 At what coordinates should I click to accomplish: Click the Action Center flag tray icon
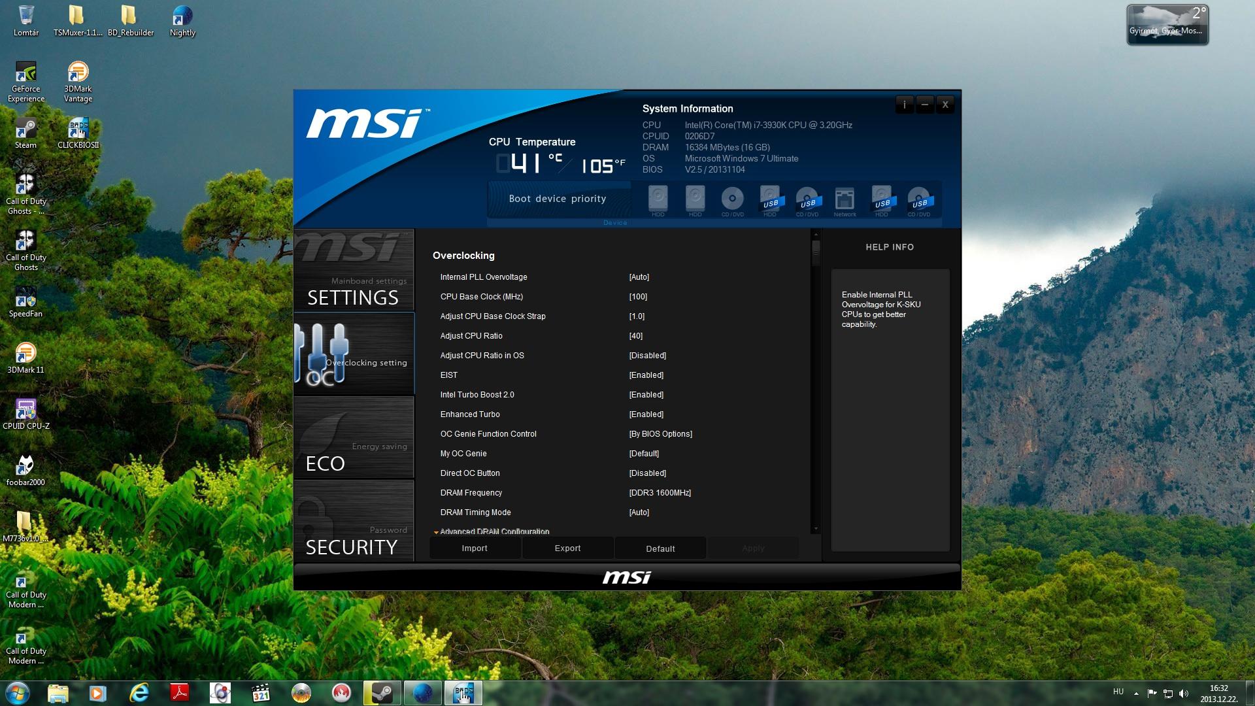[1152, 694]
